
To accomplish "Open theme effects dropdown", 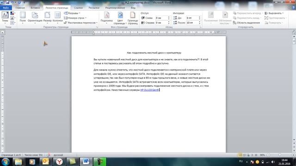I will 13,23.
